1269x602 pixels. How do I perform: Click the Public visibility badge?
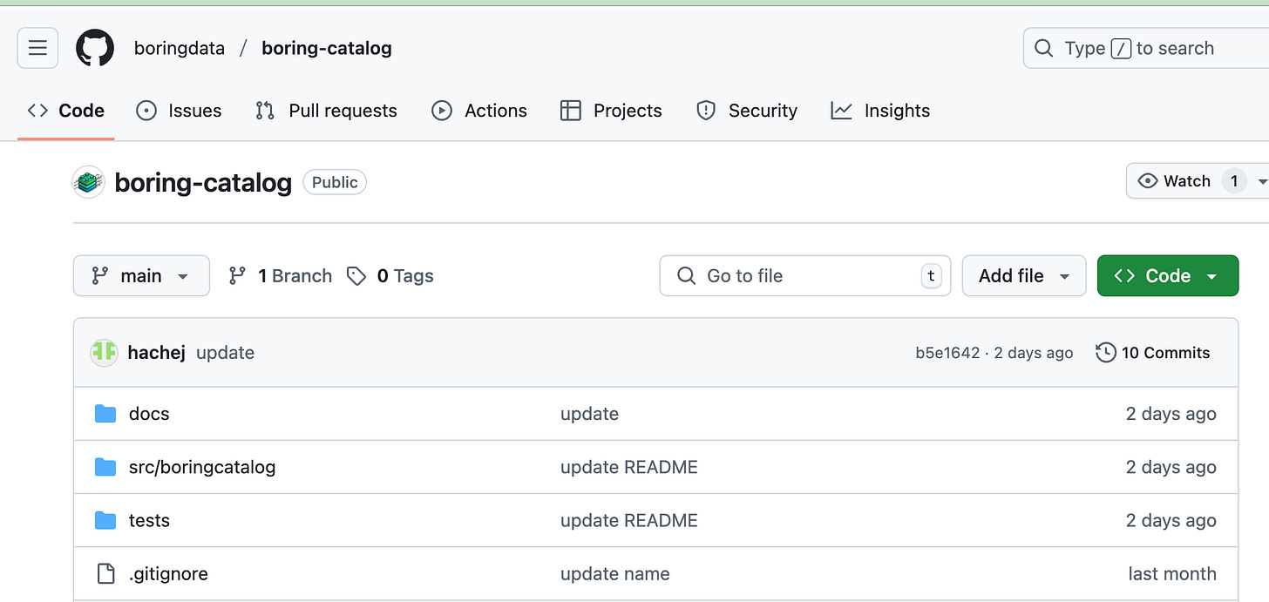tap(335, 182)
